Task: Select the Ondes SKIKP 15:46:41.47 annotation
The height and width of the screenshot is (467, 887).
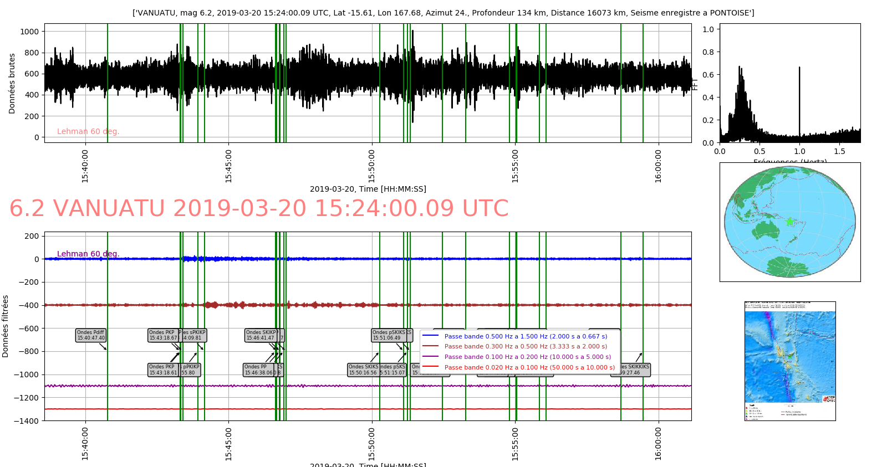Action: (261, 335)
